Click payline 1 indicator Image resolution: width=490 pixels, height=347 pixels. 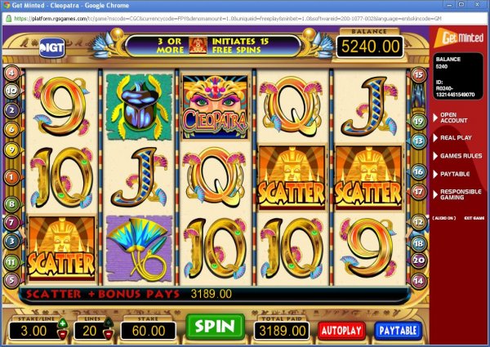(11, 177)
